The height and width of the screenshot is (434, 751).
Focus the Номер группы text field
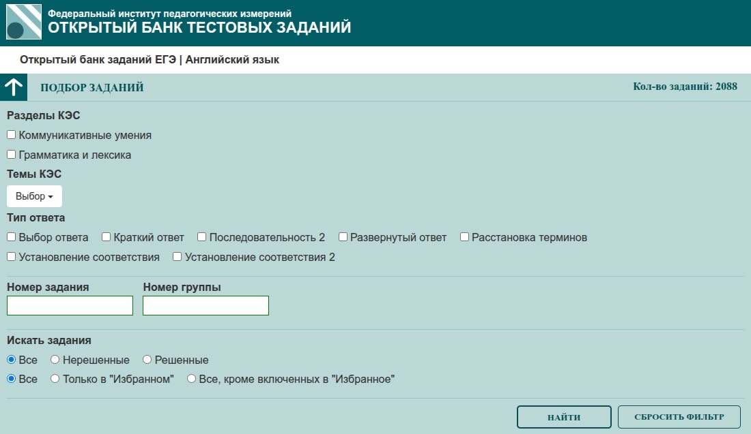206,306
